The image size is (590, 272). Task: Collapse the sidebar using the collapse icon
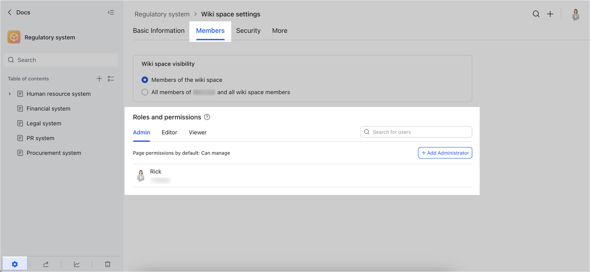click(111, 12)
